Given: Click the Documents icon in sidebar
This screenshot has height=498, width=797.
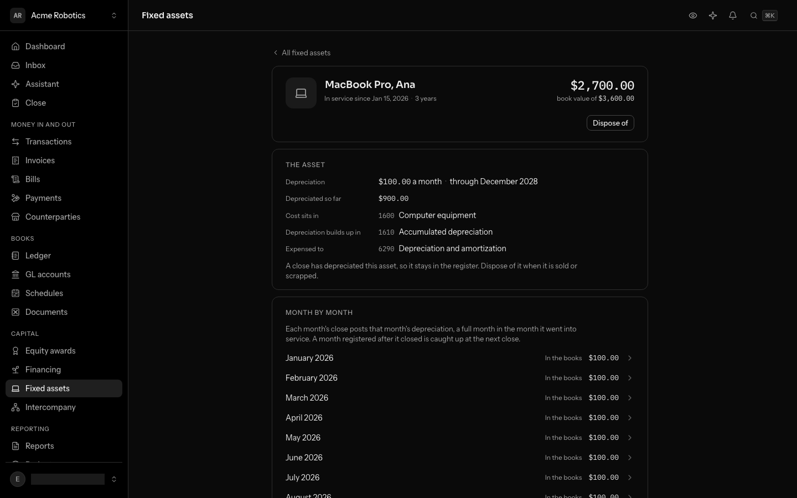Looking at the screenshot, I should tap(15, 312).
